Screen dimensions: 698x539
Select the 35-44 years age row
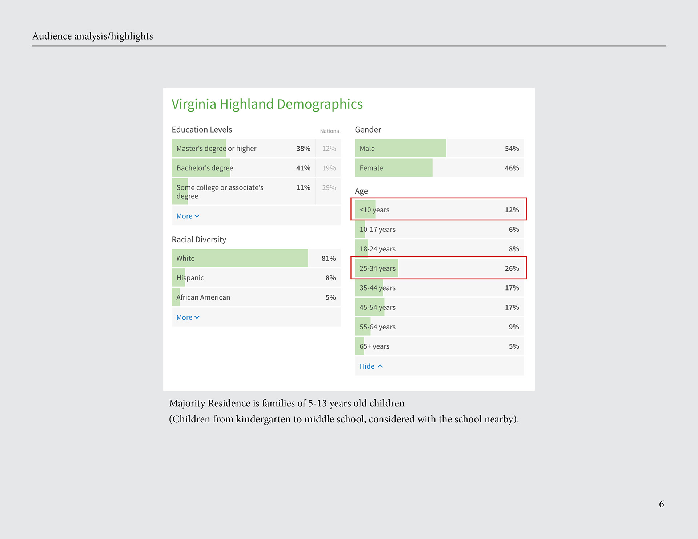click(x=439, y=288)
